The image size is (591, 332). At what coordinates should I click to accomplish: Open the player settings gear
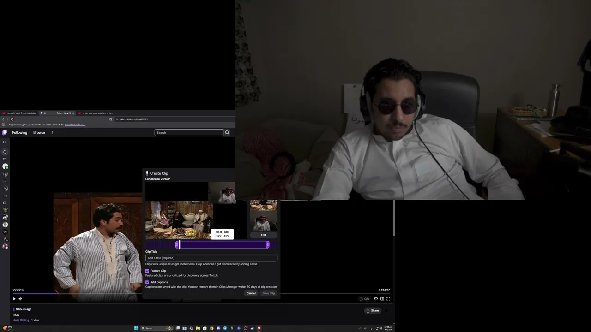(376, 299)
